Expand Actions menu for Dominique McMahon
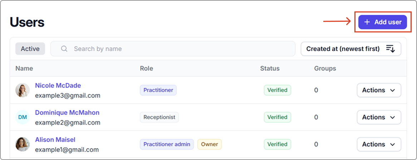The height and width of the screenshot is (160, 417). point(379,117)
